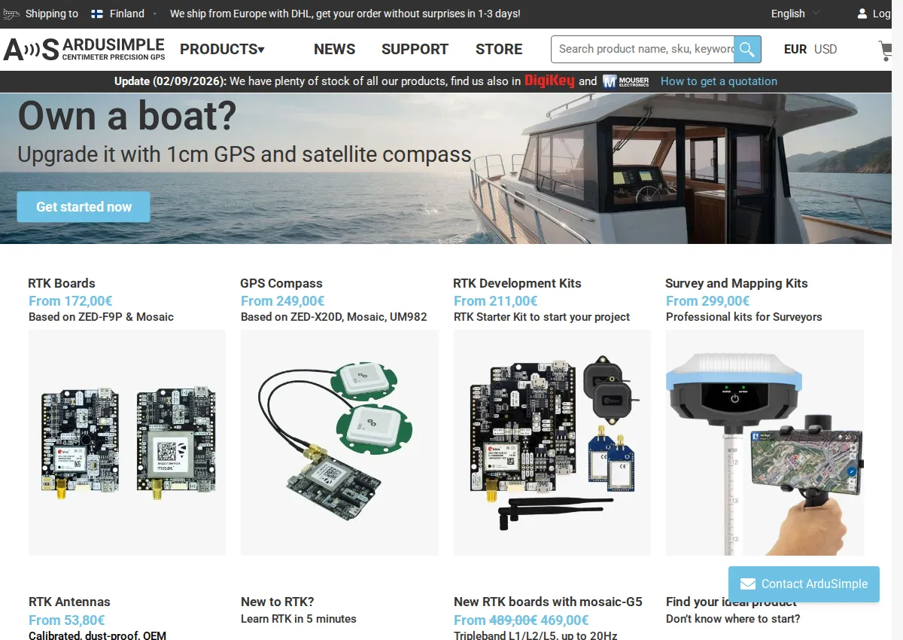903x640 pixels.
Task: Click envelope icon in Contact ArduSimple
Action: pos(747,584)
